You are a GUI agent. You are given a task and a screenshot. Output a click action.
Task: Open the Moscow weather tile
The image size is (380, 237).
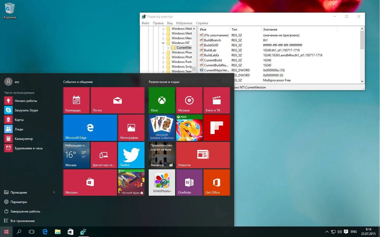(76, 155)
